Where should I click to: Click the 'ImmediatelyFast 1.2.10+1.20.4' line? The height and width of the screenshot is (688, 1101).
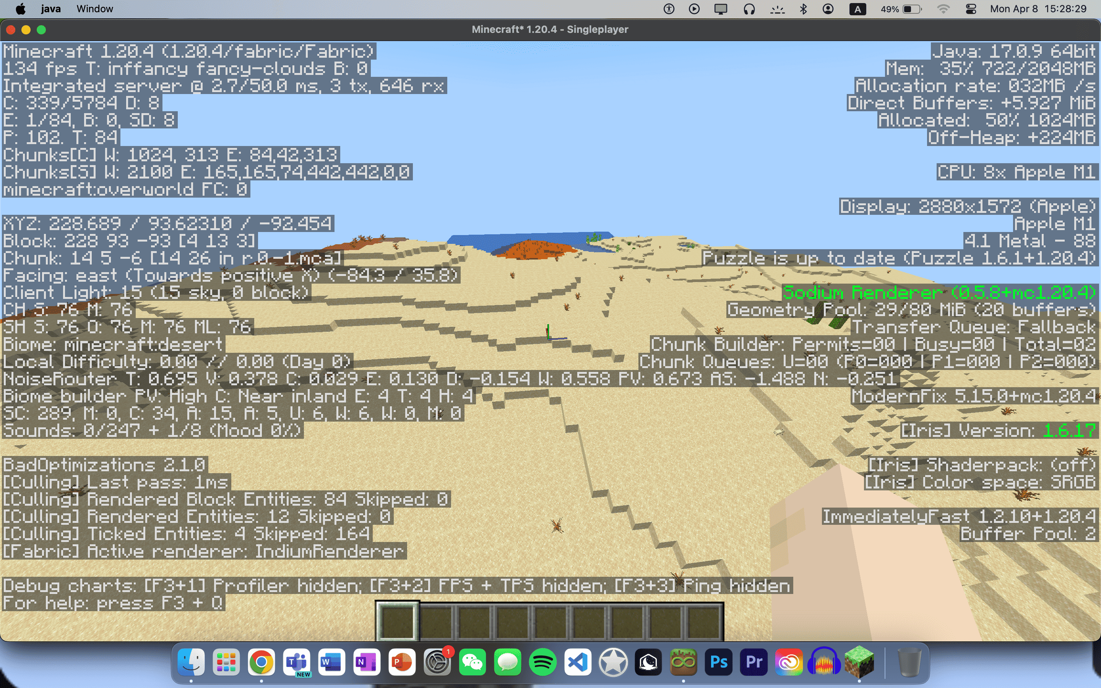pos(960,516)
